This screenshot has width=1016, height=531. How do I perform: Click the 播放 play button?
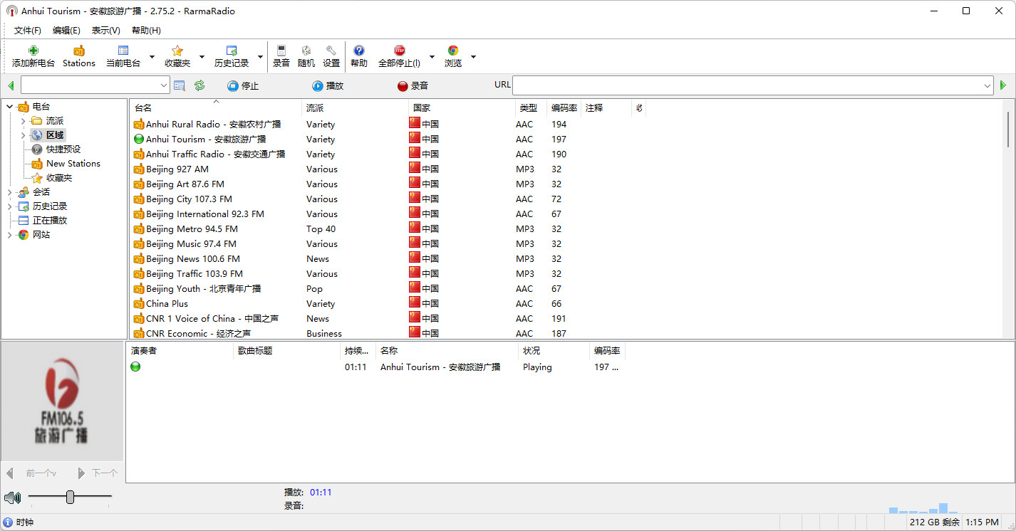328,86
